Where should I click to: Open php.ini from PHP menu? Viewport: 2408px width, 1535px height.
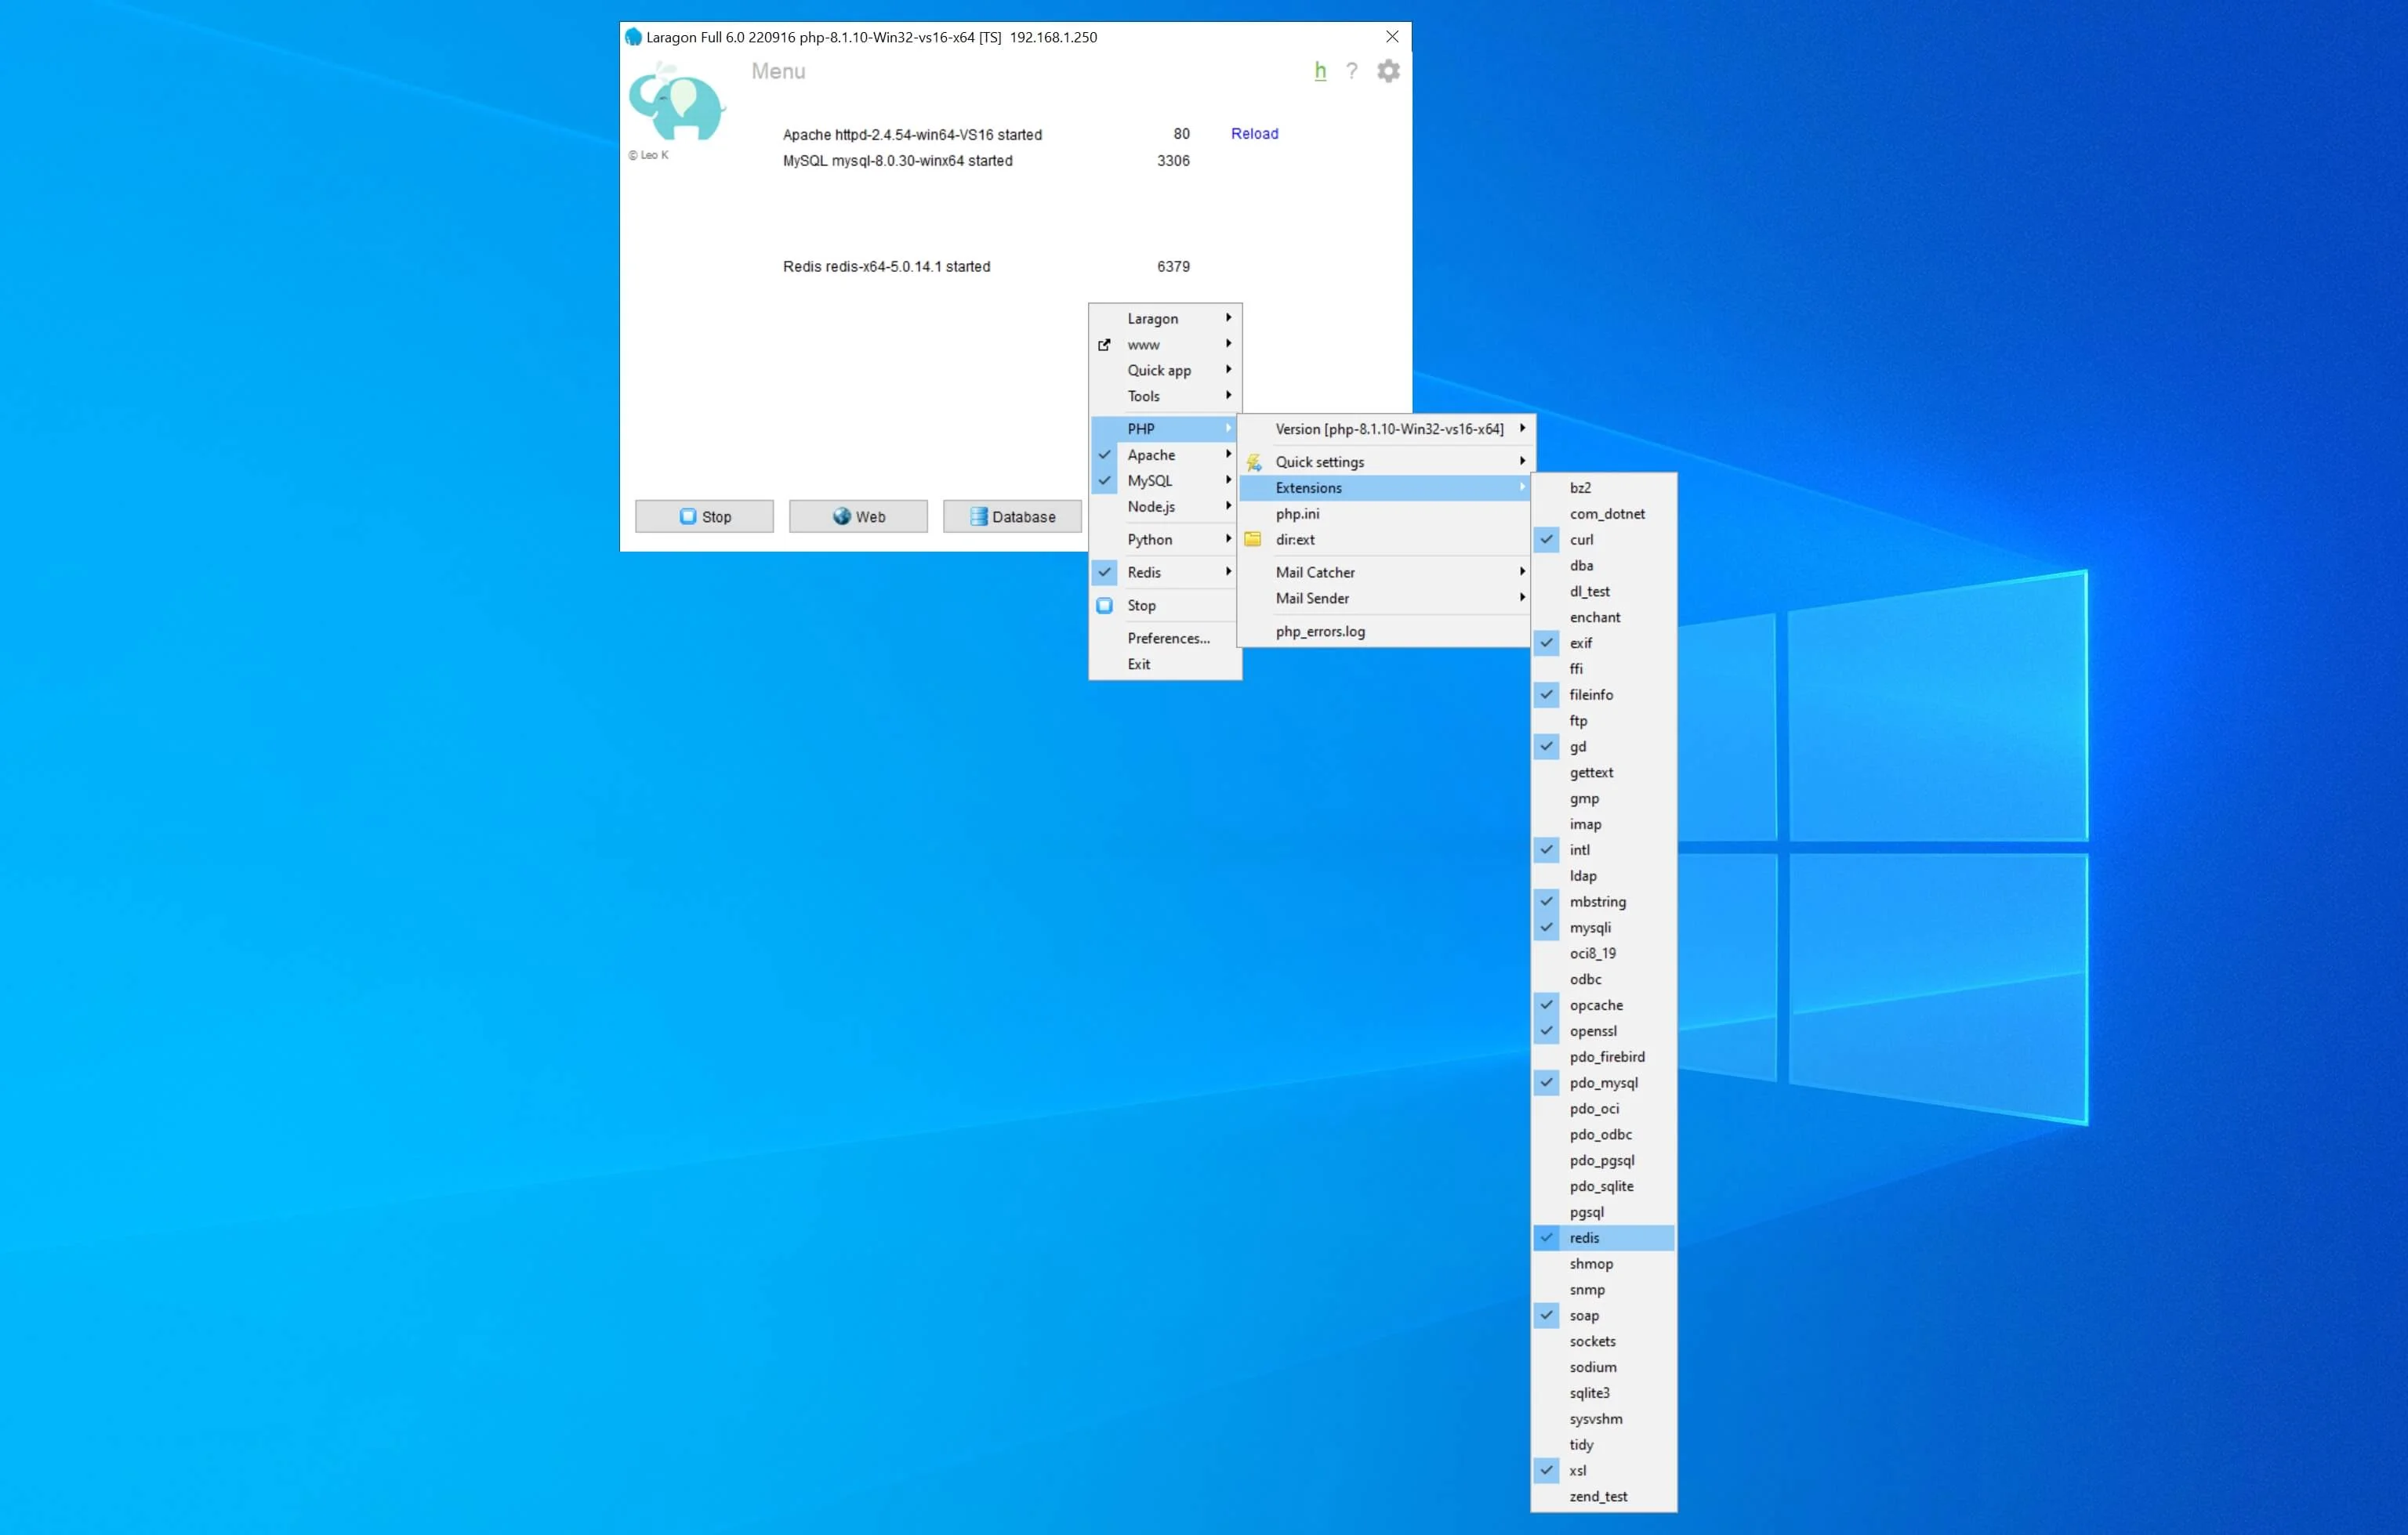pos(1386,514)
